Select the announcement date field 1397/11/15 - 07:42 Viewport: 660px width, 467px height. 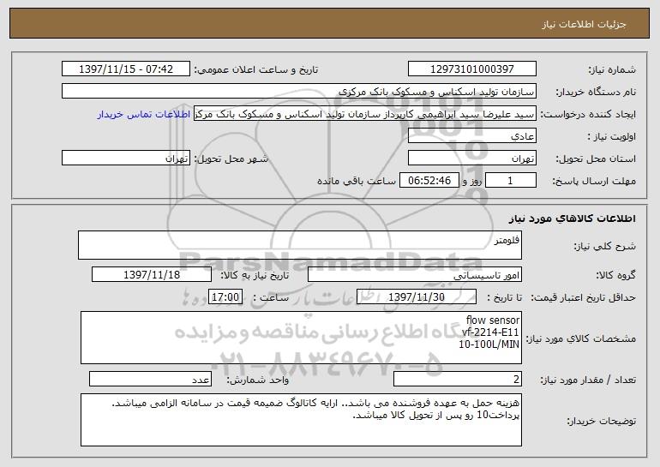126,69
